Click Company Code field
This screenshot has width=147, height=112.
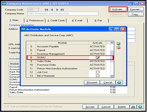(x=33, y=10)
